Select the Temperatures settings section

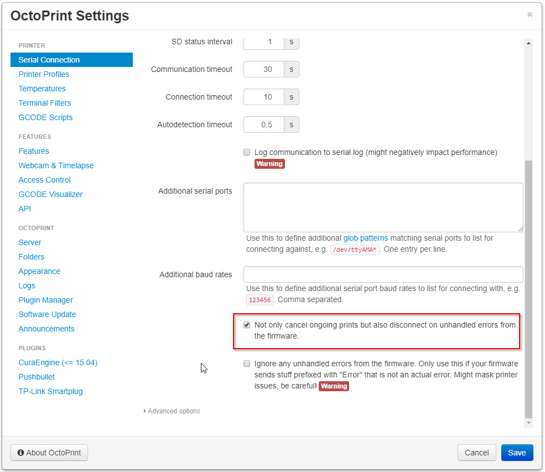click(x=42, y=88)
